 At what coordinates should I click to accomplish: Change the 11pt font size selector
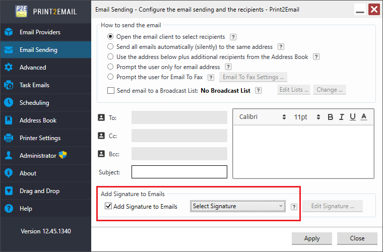tap(306, 117)
